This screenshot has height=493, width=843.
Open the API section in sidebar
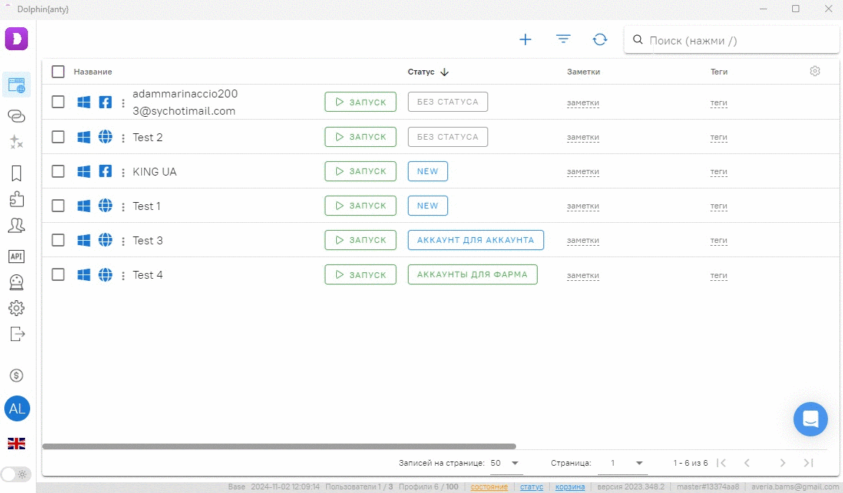tap(16, 257)
